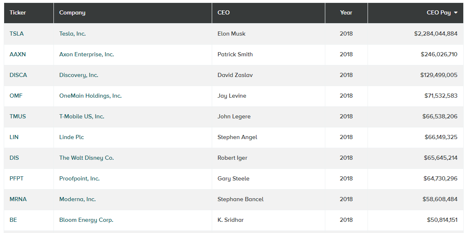Click OneMain Holdings, Inc. link
The width and height of the screenshot is (467, 233).
90,96
